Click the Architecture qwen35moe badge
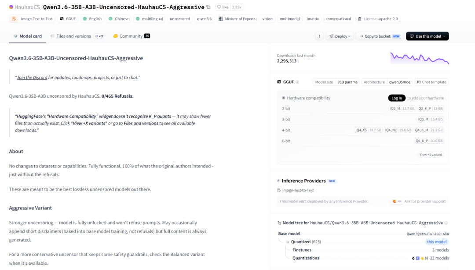This screenshot has height=270, width=475. 387,82
